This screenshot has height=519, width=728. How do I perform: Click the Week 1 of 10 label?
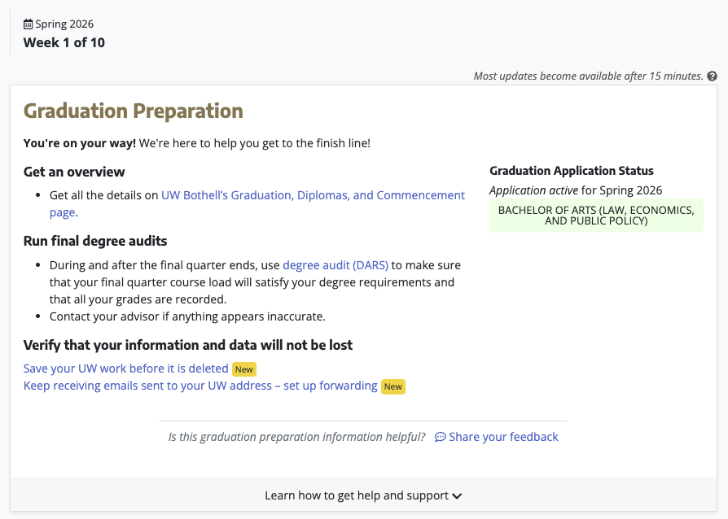click(x=64, y=42)
